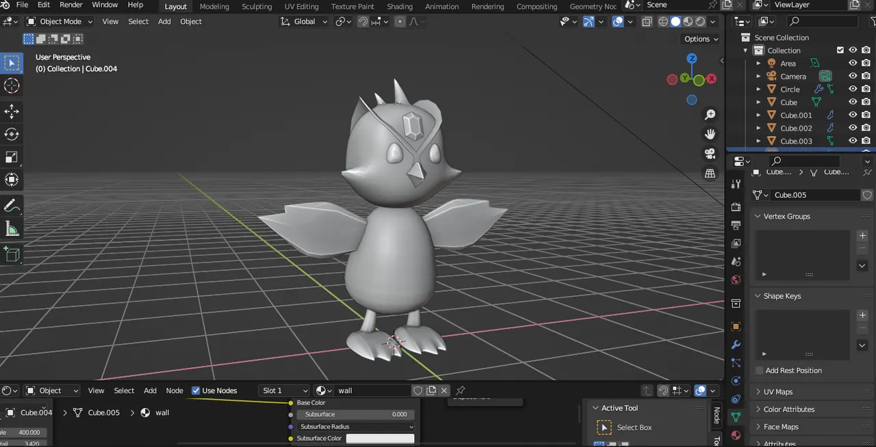Click the Select Box active tool button

(x=604, y=428)
